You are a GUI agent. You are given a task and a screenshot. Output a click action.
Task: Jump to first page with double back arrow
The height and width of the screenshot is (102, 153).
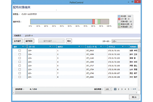point(131,89)
